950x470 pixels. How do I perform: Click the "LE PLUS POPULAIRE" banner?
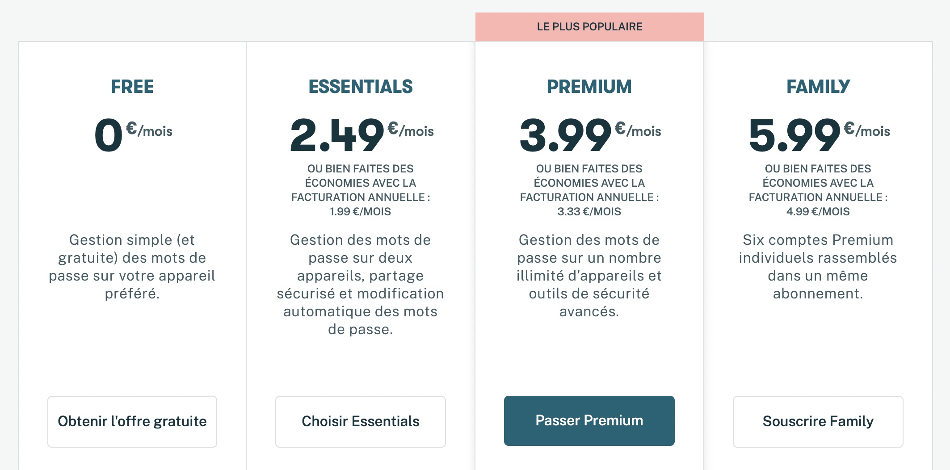(589, 27)
